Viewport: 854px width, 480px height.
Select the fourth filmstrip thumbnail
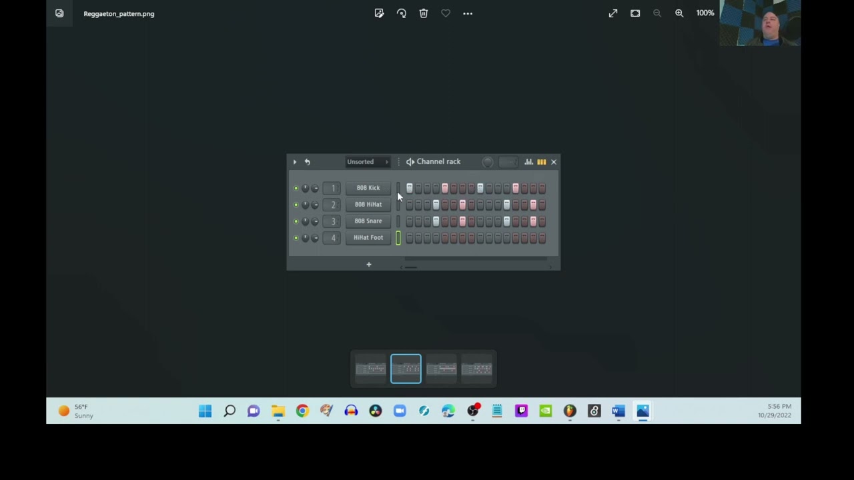pos(476,369)
